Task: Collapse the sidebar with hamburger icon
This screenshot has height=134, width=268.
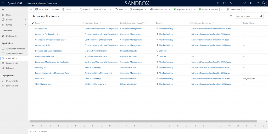Action: [3, 9]
